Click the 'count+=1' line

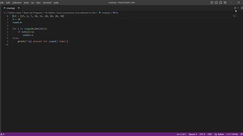pyautogui.click(x=28, y=35)
